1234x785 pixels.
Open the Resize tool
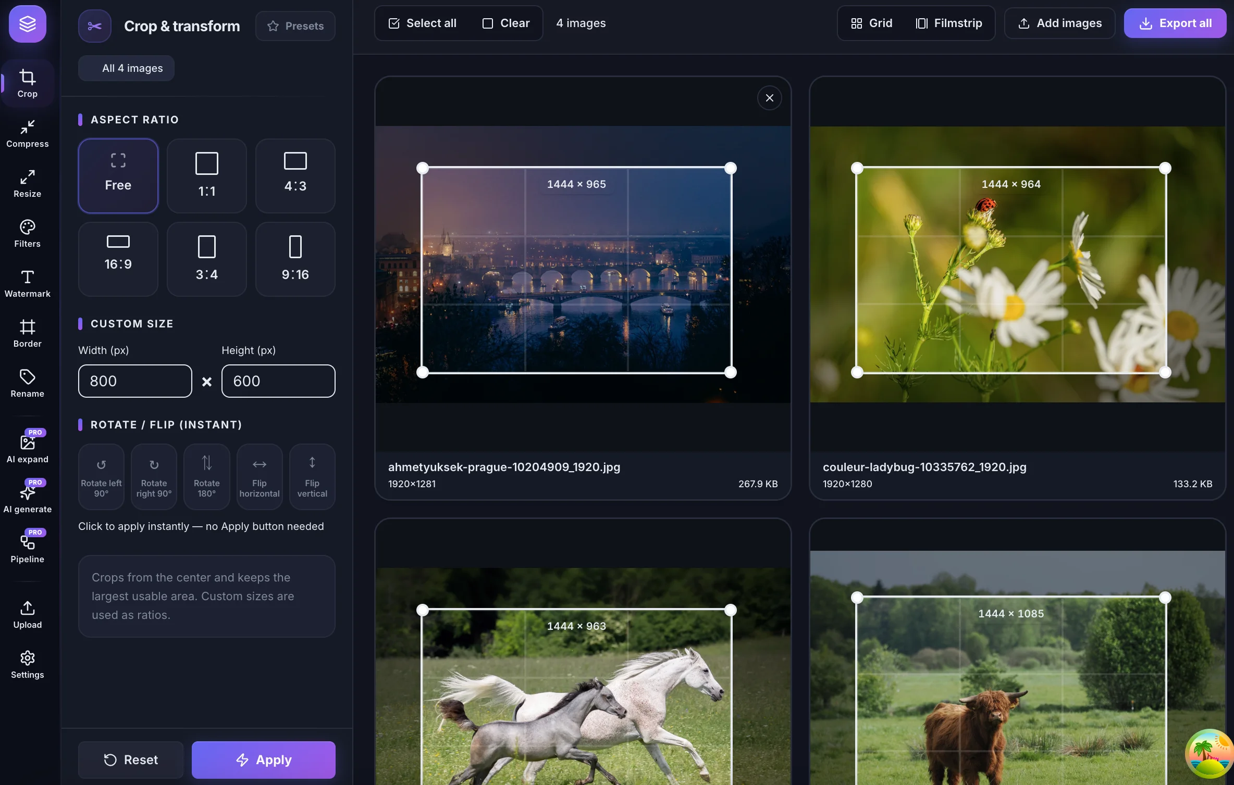pos(27,184)
